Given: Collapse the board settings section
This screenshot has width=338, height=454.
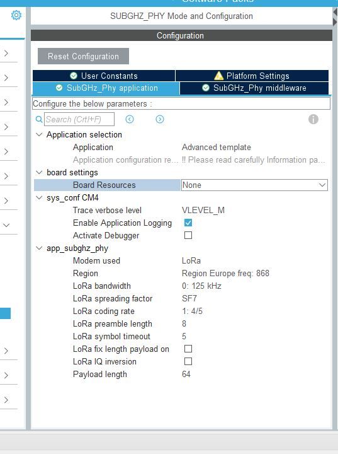Looking at the screenshot, I should coord(39,173).
